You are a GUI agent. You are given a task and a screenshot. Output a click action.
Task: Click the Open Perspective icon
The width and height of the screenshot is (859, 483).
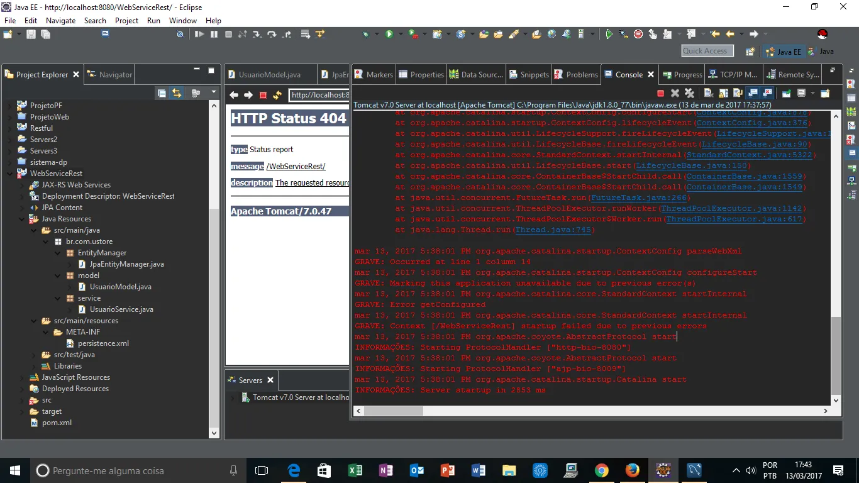[x=750, y=52]
